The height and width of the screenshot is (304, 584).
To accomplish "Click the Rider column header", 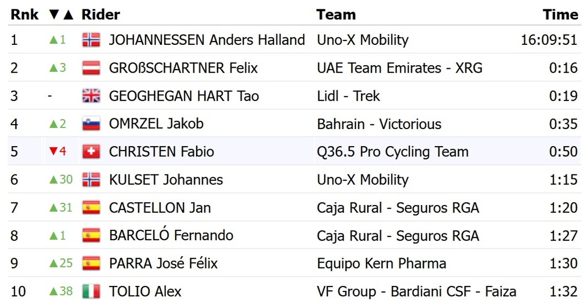I will coord(101,15).
